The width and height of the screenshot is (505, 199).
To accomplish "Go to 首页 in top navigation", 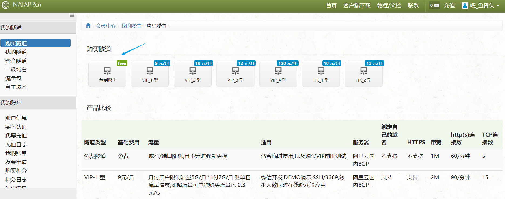I will [331, 5].
